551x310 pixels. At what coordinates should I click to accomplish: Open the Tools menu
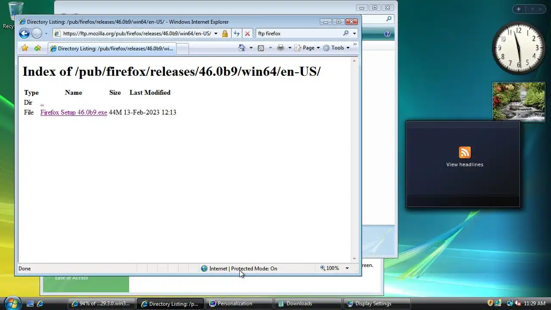click(337, 48)
